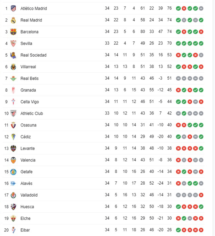Viewport: 215px width, 236px height.
Task: Click the Athletic Club crest
Action: click(x=14, y=114)
